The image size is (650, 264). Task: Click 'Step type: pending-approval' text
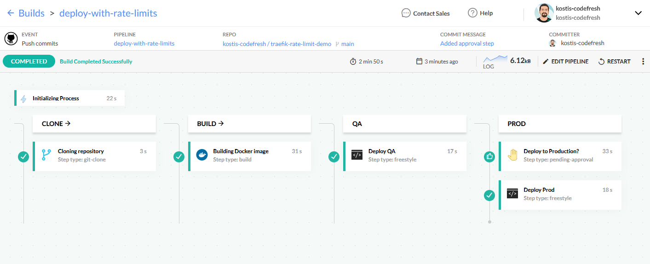point(558,160)
